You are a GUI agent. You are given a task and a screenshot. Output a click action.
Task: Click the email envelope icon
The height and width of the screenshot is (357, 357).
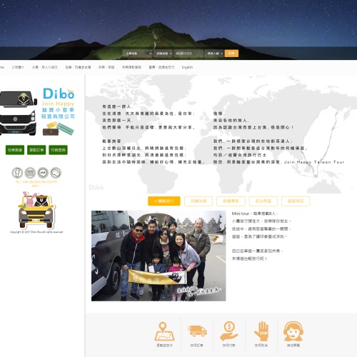[30, 173]
